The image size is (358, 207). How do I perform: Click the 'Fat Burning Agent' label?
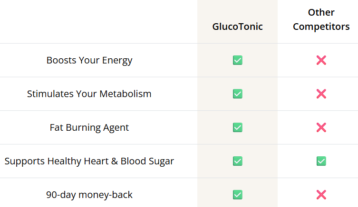point(89,127)
